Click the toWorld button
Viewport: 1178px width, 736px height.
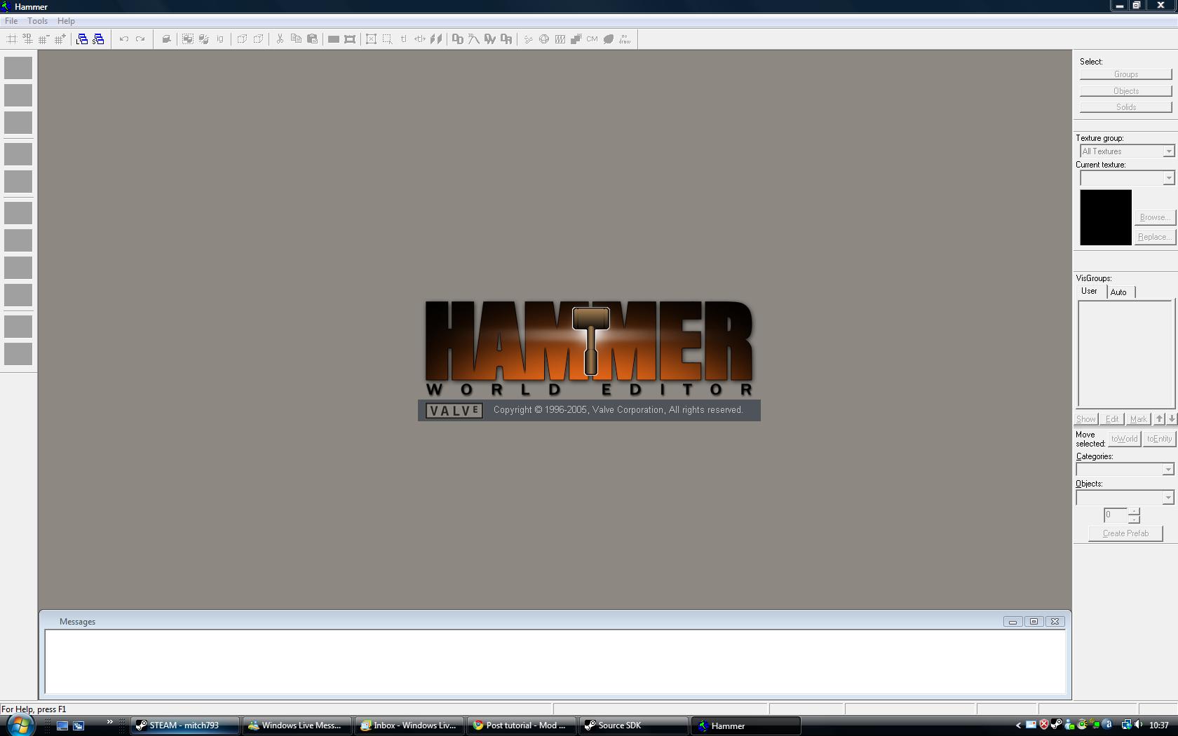(1124, 439)
